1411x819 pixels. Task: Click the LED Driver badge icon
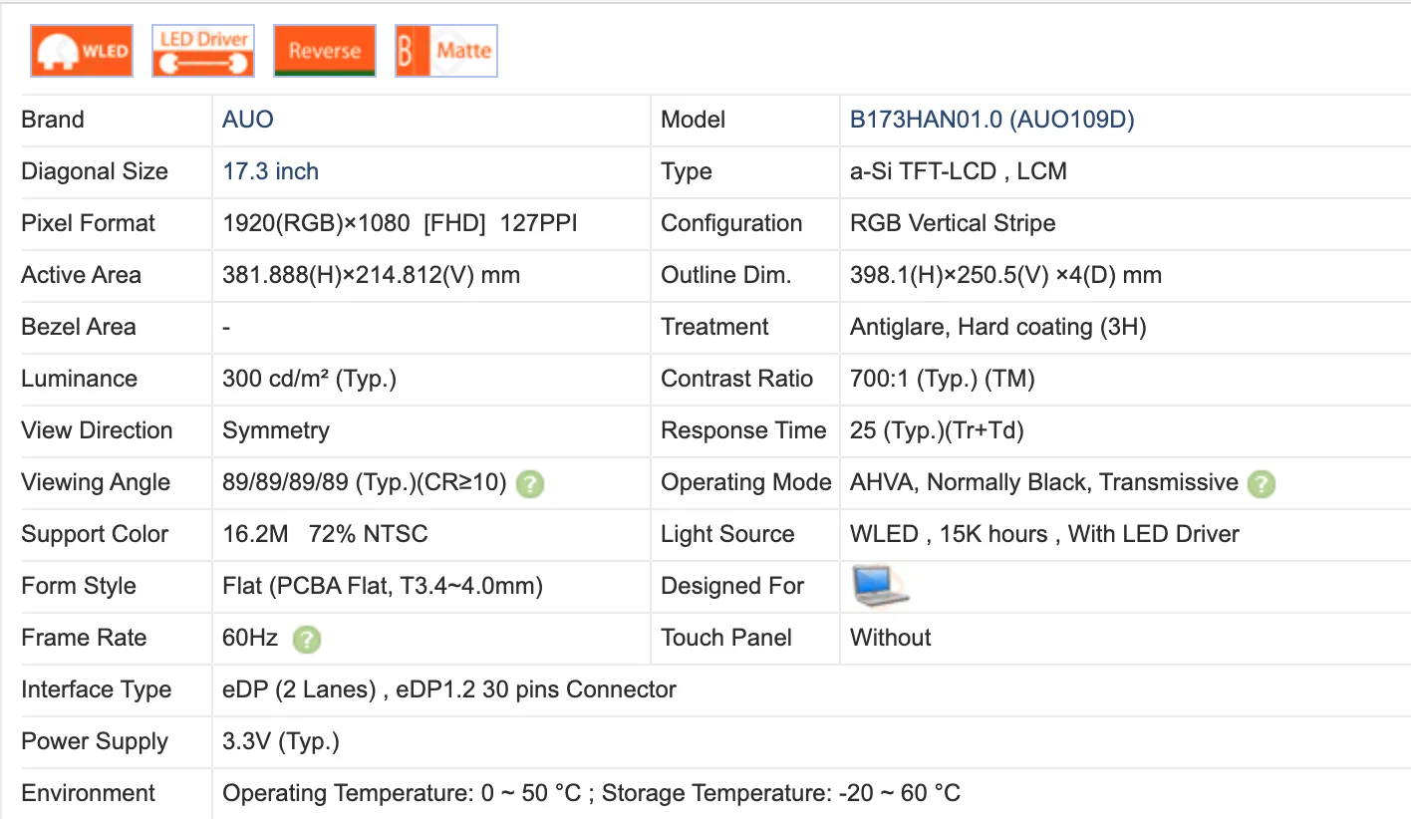(203, 51)
